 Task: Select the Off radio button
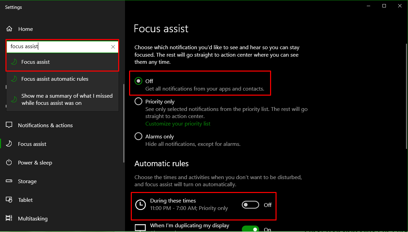click(138, 81)
